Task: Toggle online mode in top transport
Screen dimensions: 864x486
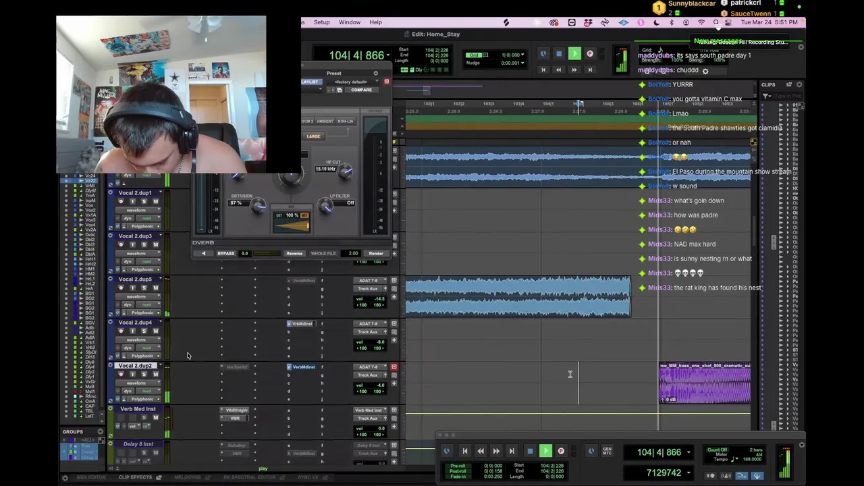Action: [543, 54]
